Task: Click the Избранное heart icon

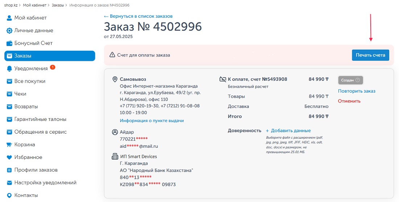Action: coord(9,157)
